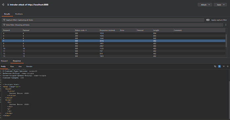The image size is (230, 120).
Task: Sort by the Error column header
Action: point(128,30)
